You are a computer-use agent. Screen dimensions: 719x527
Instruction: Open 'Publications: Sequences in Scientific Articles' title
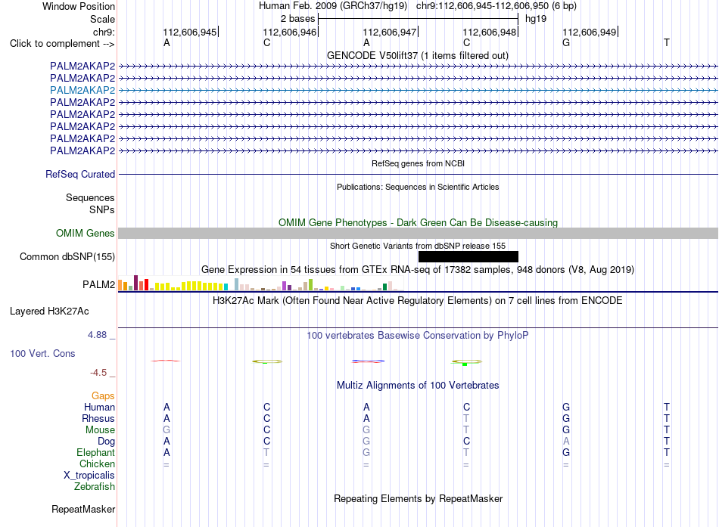pos(418,187)
